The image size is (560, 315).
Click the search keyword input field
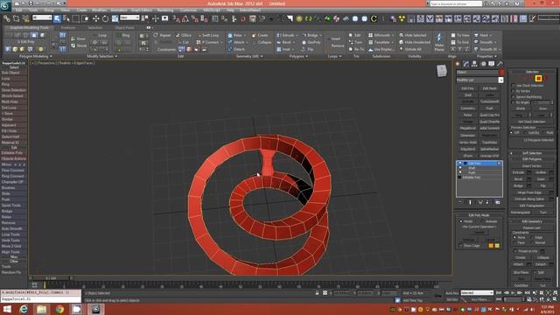point(455,3)
